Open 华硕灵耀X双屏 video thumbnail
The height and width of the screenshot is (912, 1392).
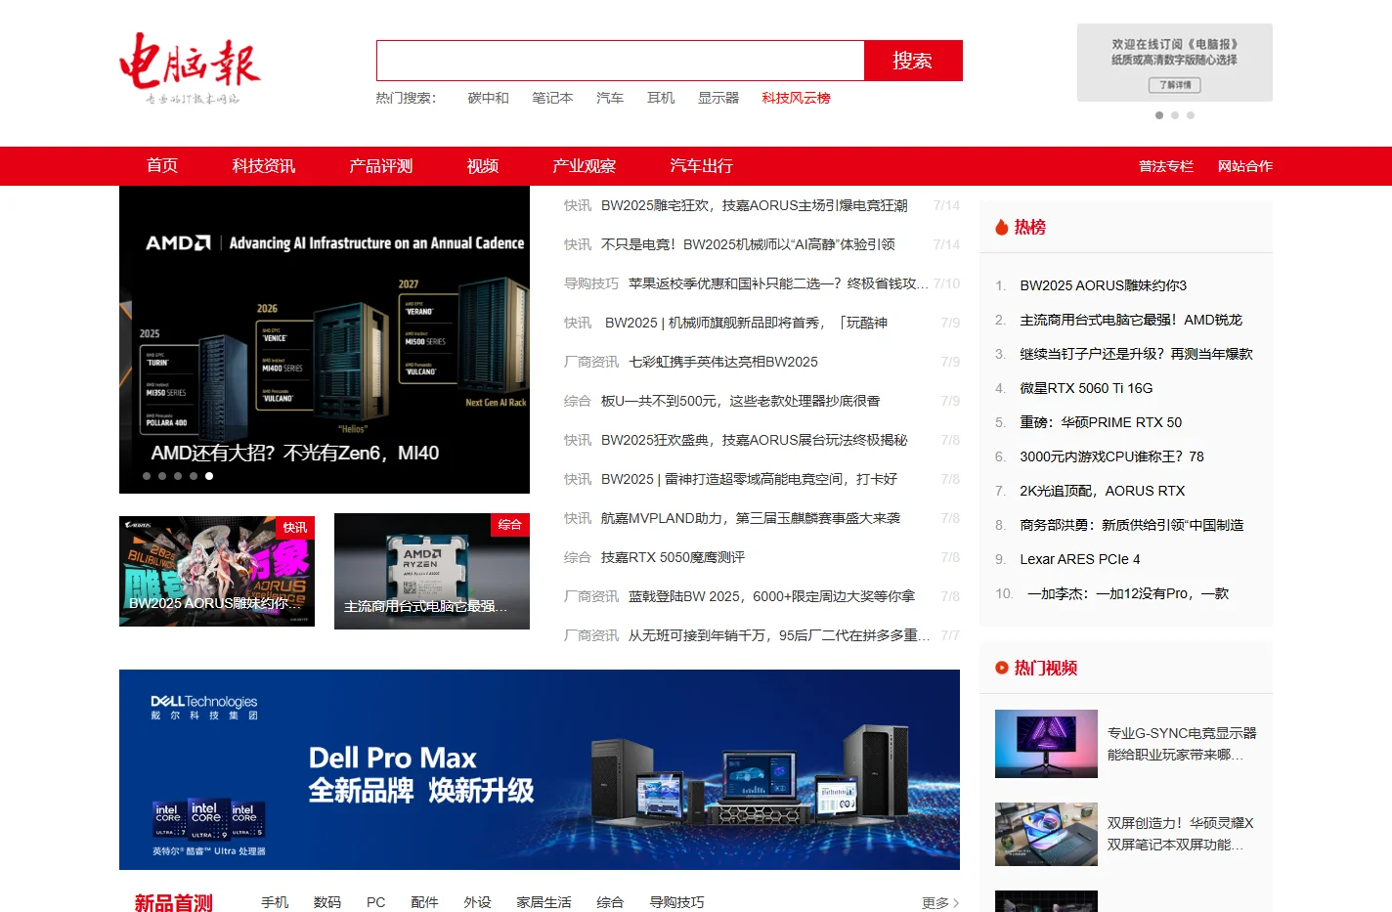tap(1046, 834)
